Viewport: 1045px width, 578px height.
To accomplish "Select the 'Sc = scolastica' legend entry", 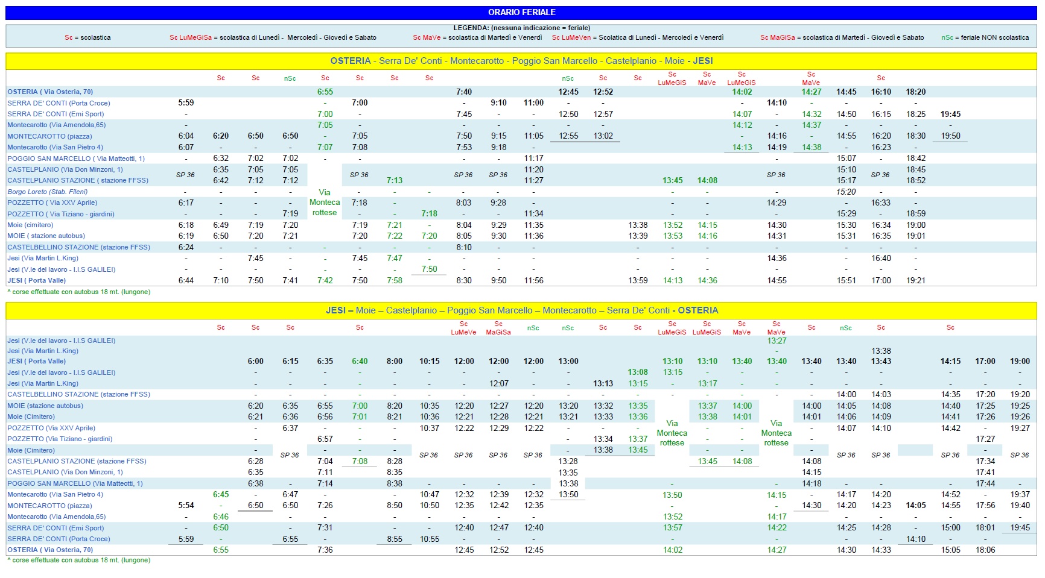I will click(87, 37).
